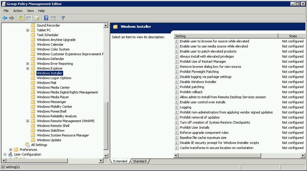Click the icon beside Prohibit rollback
The width and height of the screenshot is (307, 171).
[177, 92]
